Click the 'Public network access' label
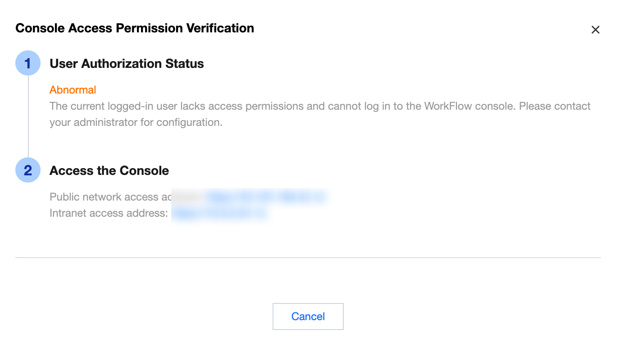Screen dimensions: 619x348 point(105,197)
